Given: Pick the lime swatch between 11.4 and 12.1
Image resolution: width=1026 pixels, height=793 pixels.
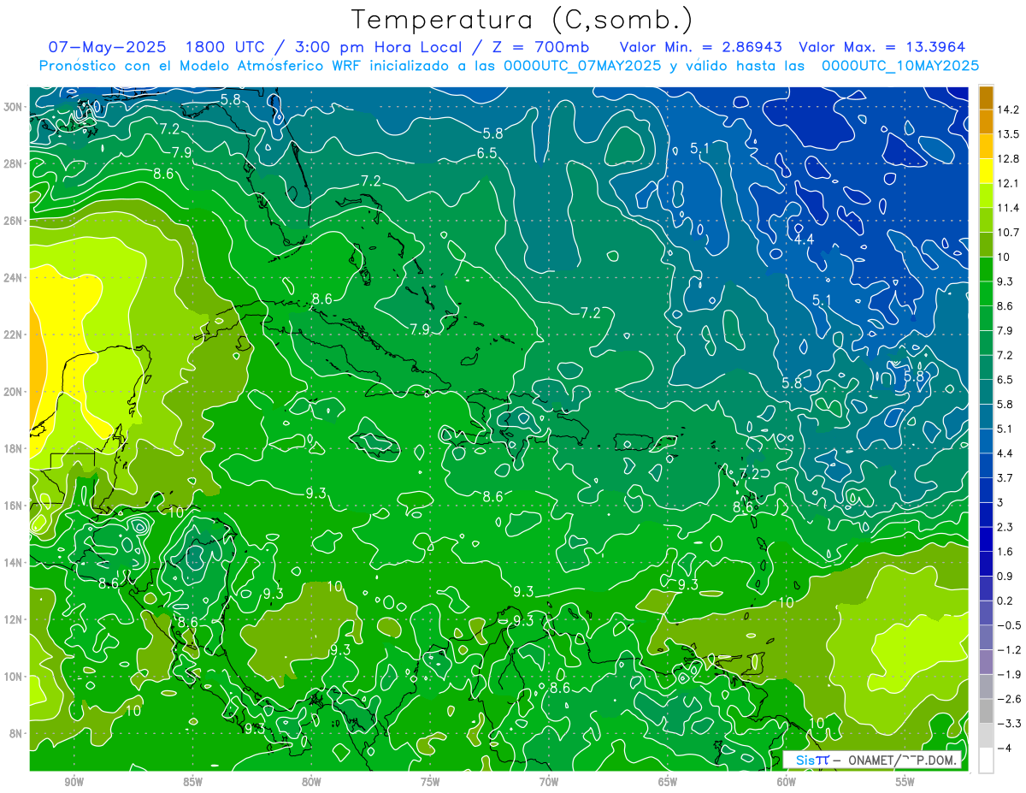Looking at the screenshot, I should pos(986,196).
